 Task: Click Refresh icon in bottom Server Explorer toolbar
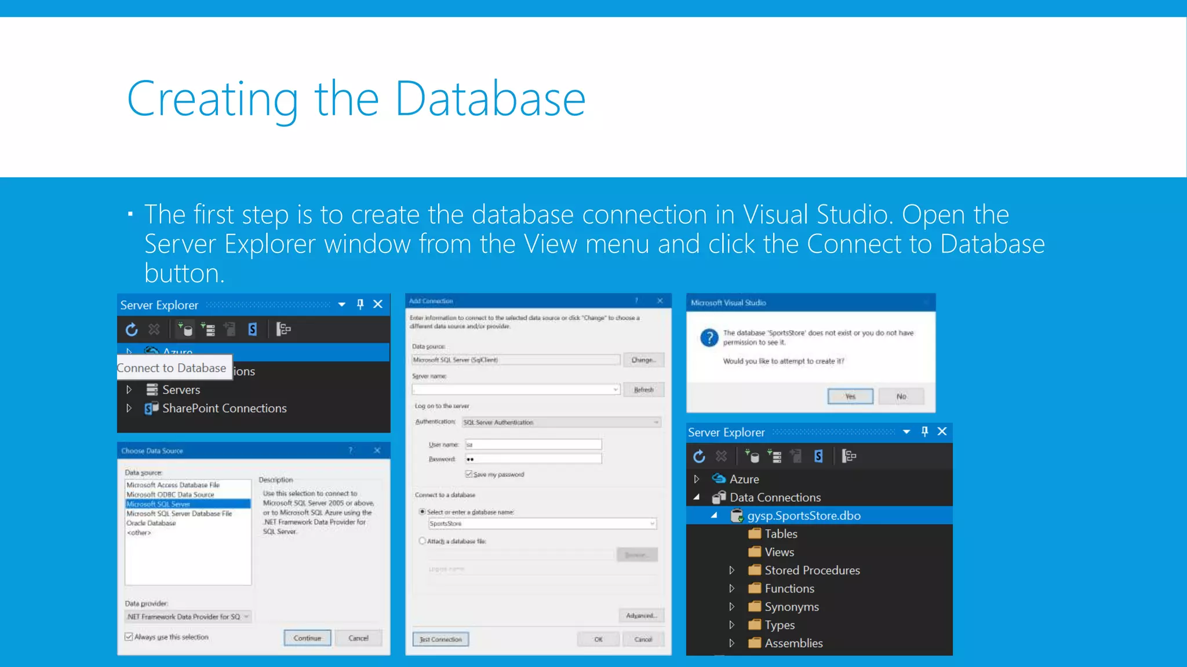(x=699, y=456)
